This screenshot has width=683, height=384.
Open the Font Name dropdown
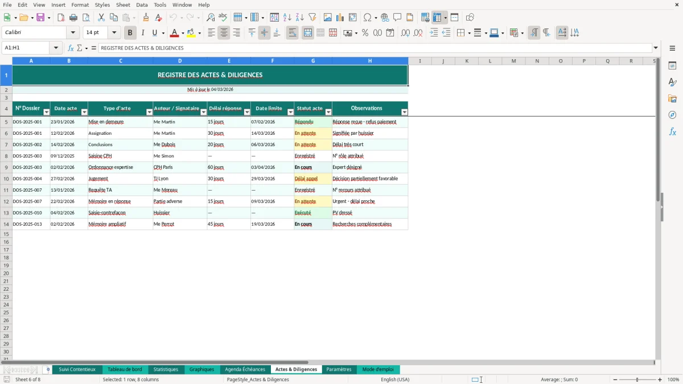(73, 33)
